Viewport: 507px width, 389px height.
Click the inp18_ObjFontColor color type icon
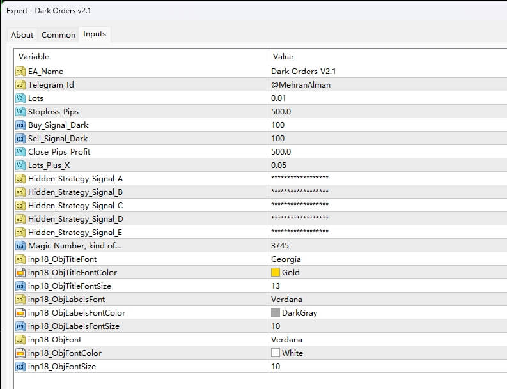coord(20,353)
